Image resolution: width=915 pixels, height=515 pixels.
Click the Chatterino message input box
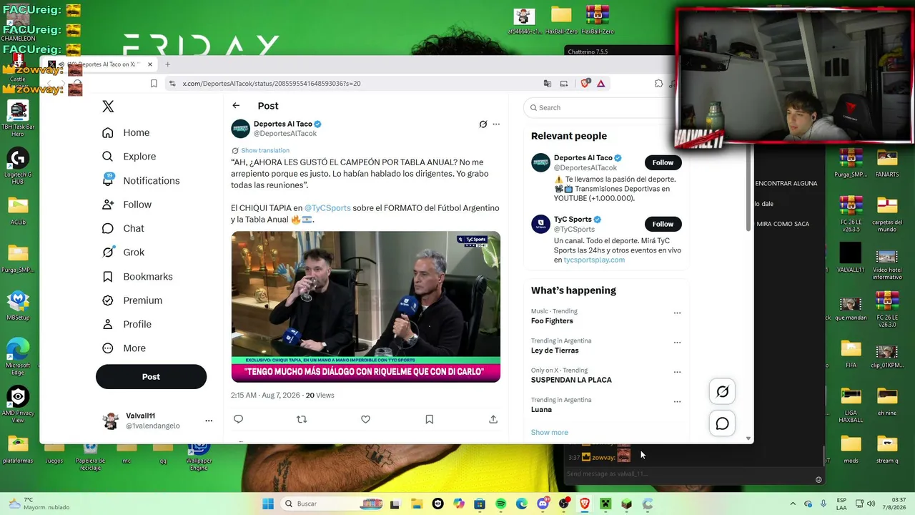(689, 474)
